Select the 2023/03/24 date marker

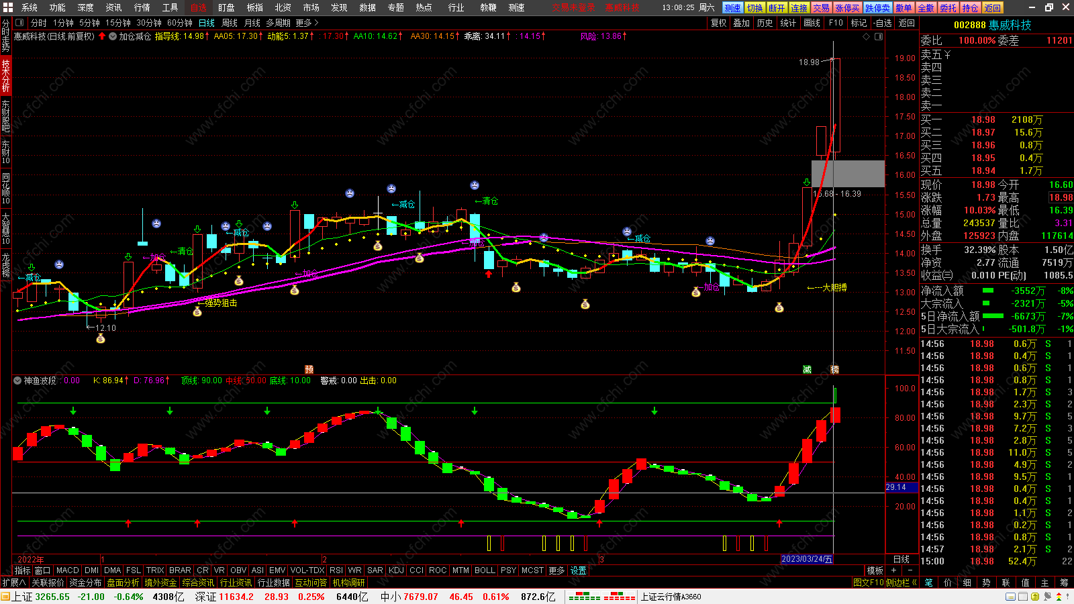[807, 559]
